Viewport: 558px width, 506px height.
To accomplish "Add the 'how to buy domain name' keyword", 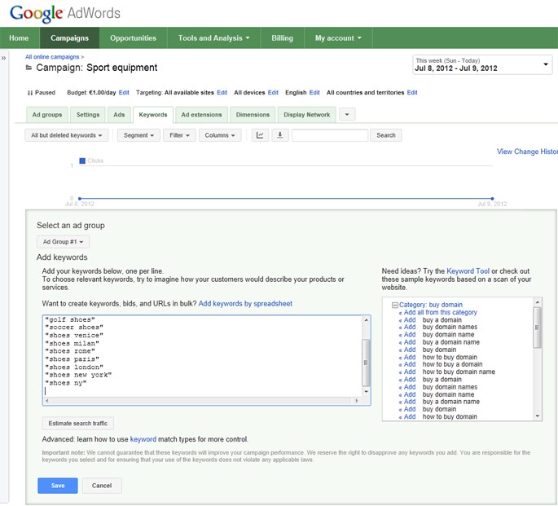I will pos(410,372).
